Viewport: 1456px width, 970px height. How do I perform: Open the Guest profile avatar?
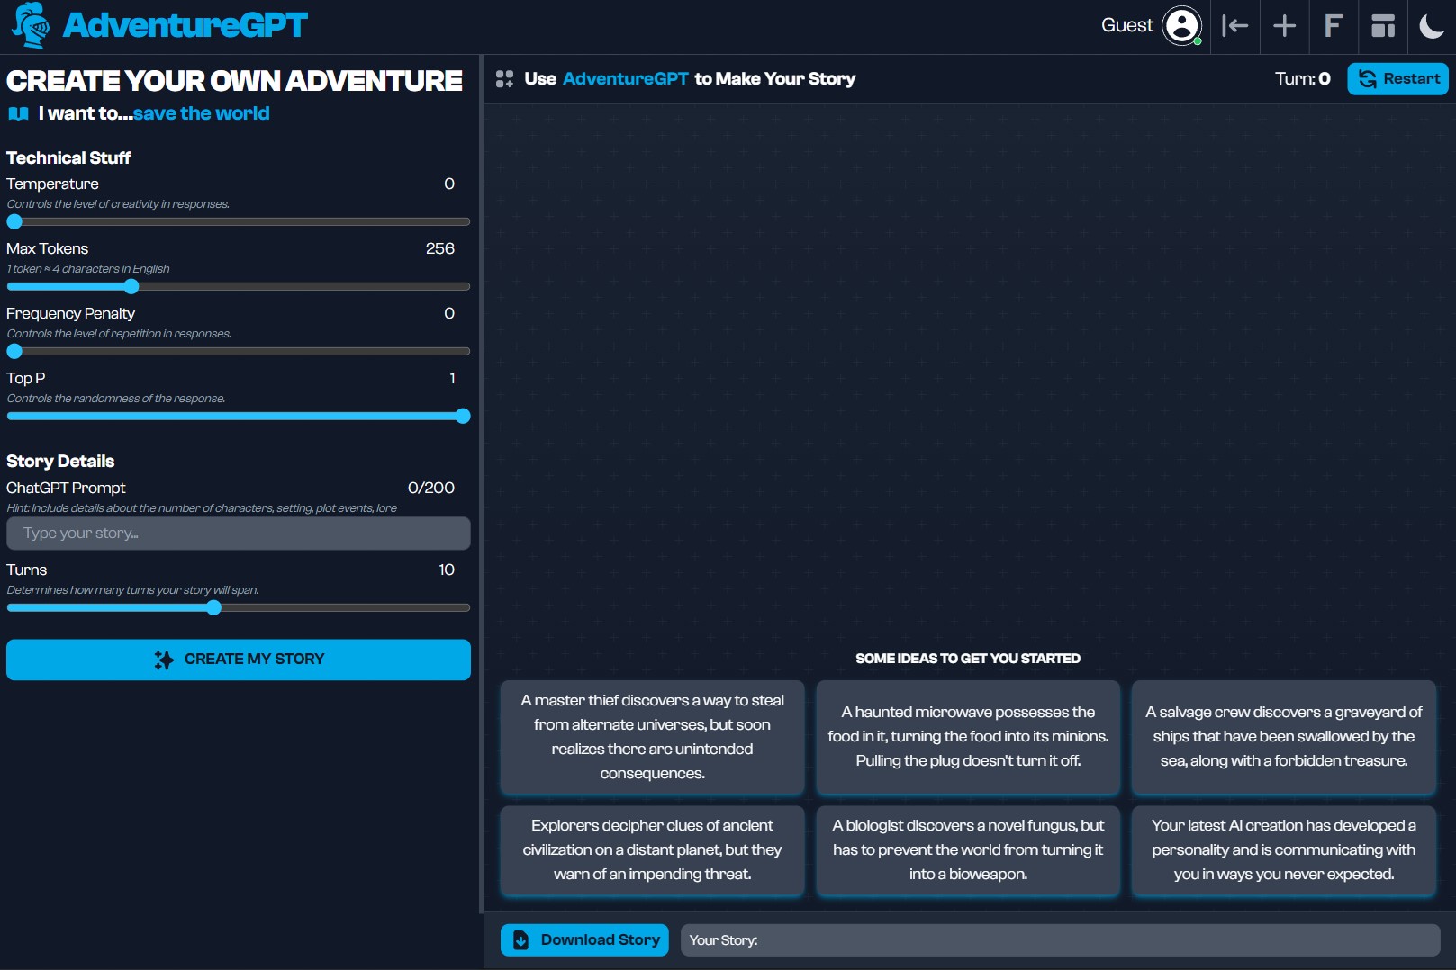(1182, 25)
